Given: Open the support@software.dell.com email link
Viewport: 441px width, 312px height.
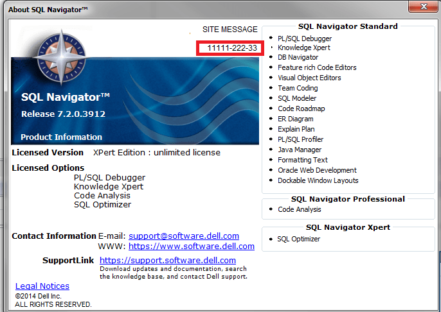Looking at the screenshot, I should (x=184, y=236).
